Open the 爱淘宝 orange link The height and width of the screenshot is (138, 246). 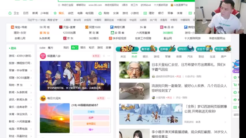[45, 33]
